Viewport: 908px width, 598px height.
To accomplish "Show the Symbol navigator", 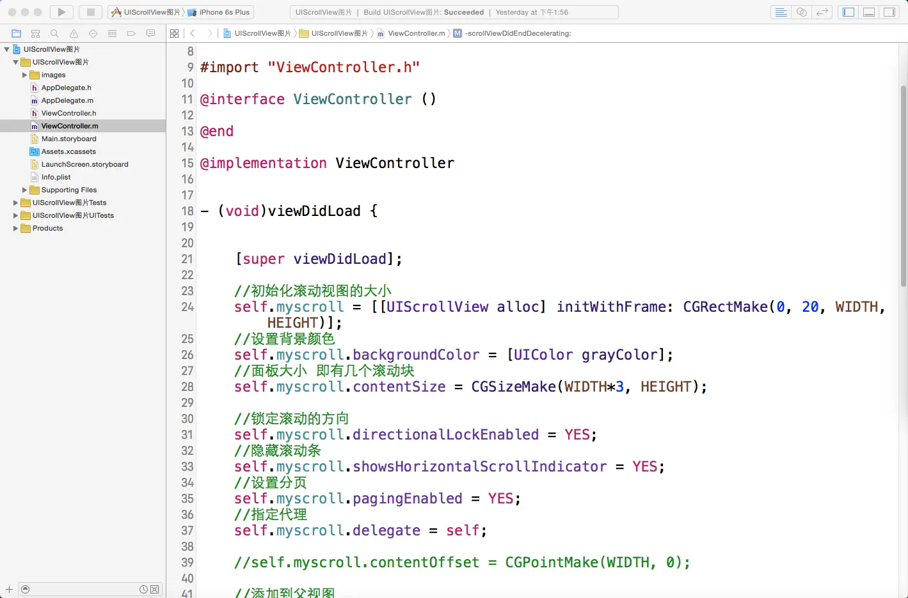I will (36, 33).
